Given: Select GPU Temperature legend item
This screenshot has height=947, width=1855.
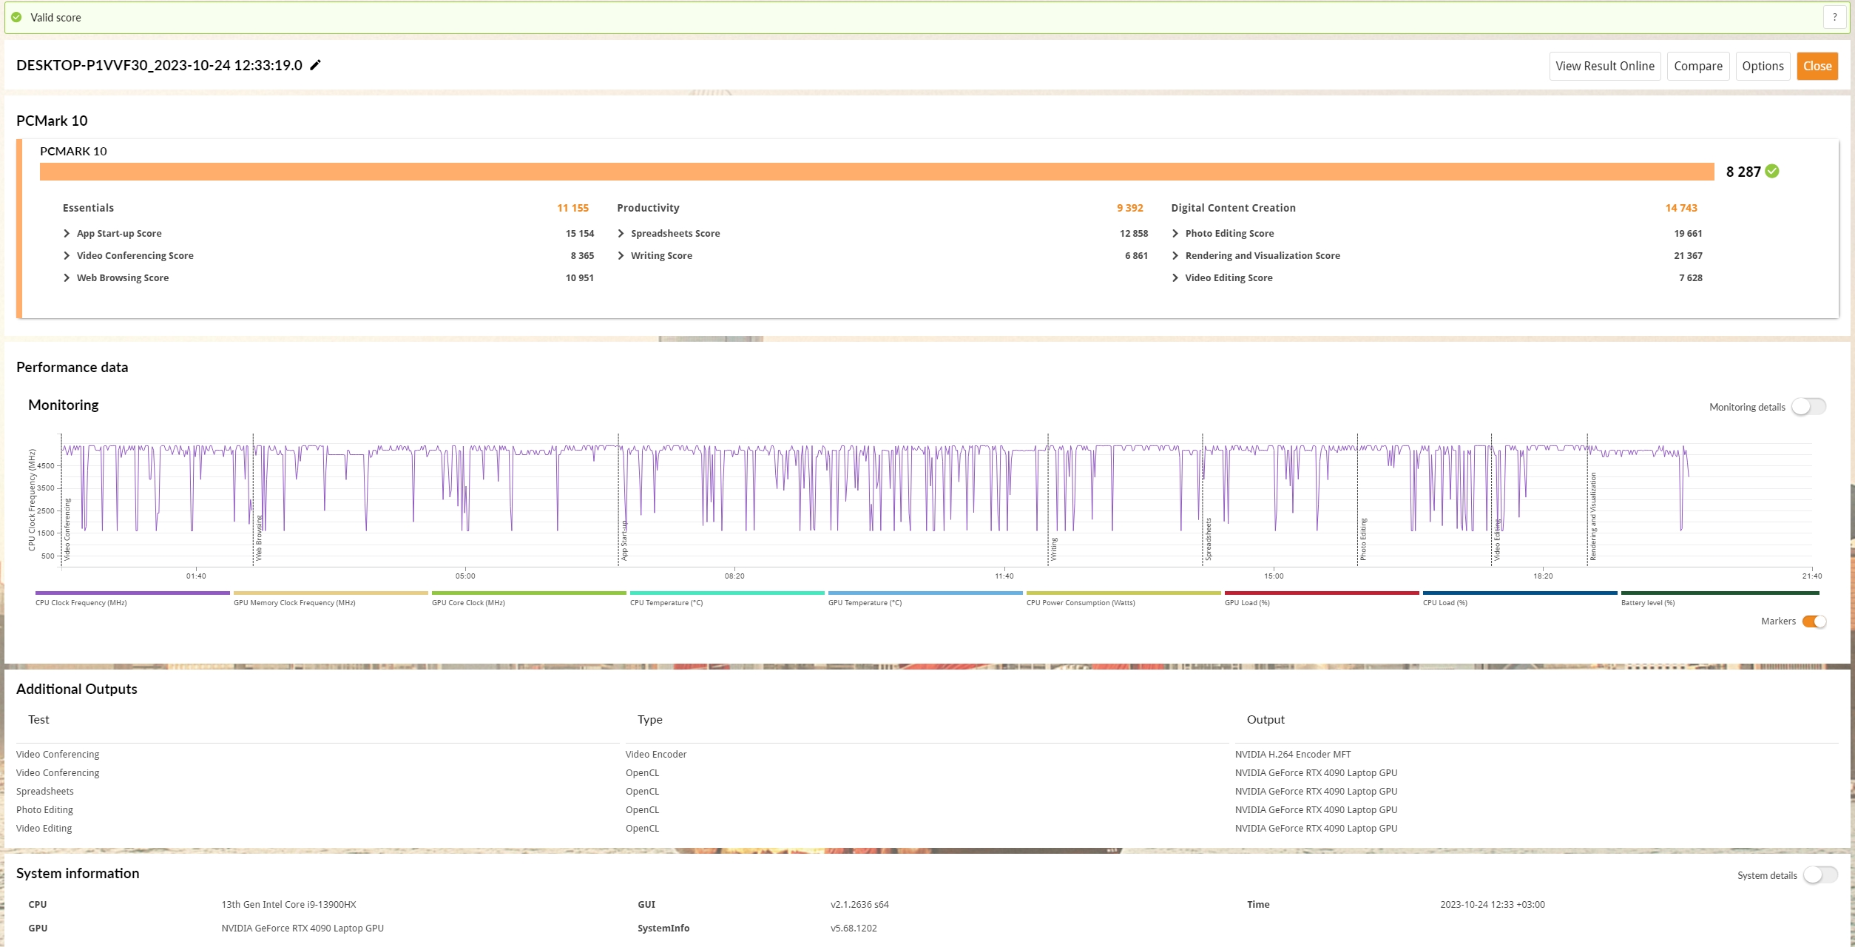Looking at the screenshot, I should click(865, 602).
